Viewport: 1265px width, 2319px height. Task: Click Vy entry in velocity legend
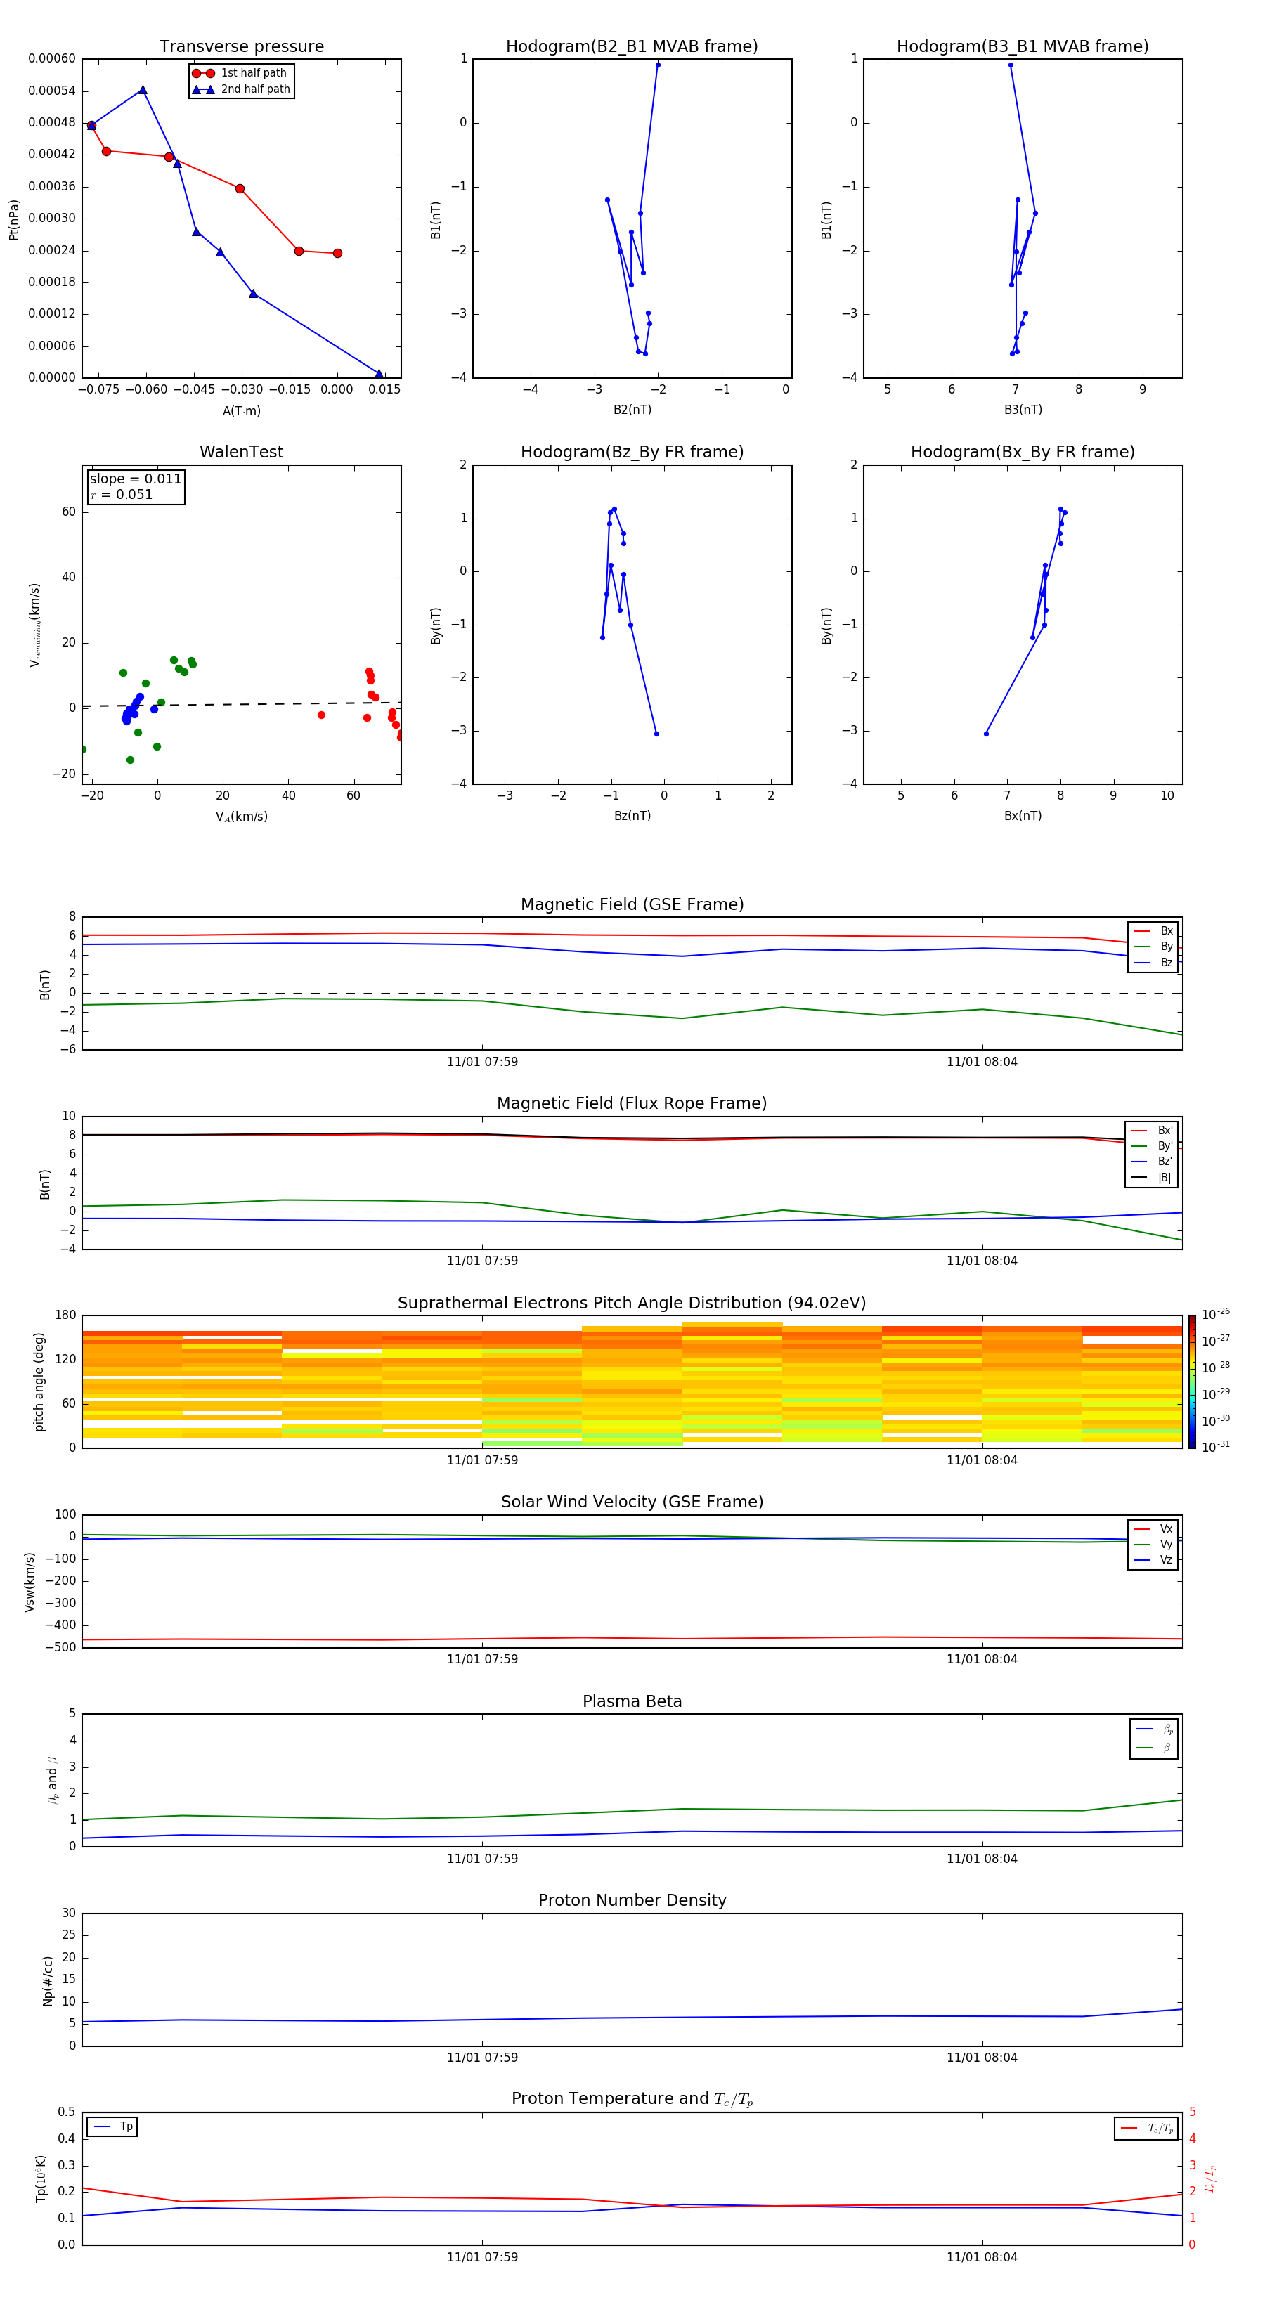coord(1153,1545)
